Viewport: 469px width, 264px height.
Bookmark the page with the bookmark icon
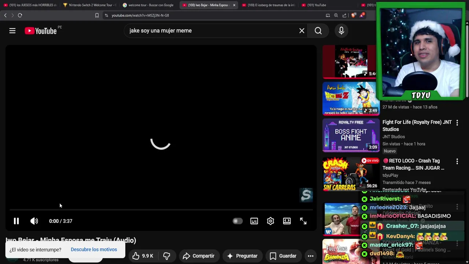coord(97,15)
